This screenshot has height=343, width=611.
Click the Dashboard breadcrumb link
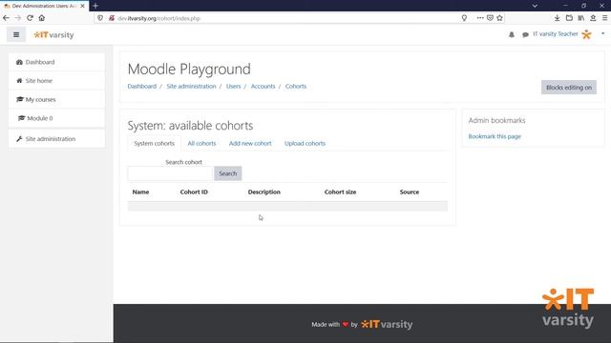tap(142, 87)
